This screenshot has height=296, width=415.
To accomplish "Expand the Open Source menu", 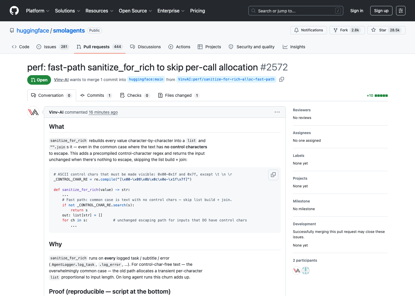I will click(x=135, y=11).
